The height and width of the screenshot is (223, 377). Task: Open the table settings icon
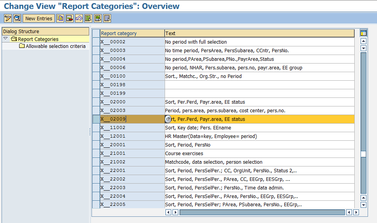(363, 33)
